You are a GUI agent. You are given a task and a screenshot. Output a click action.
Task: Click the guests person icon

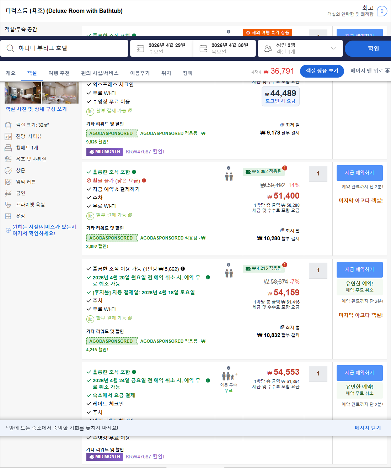pos(268,48)
